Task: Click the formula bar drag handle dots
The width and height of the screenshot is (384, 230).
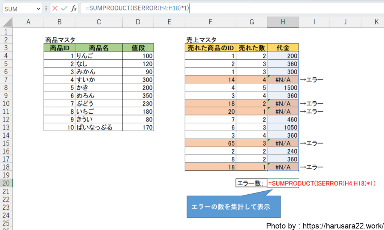Action: click(x=46, y=9)
